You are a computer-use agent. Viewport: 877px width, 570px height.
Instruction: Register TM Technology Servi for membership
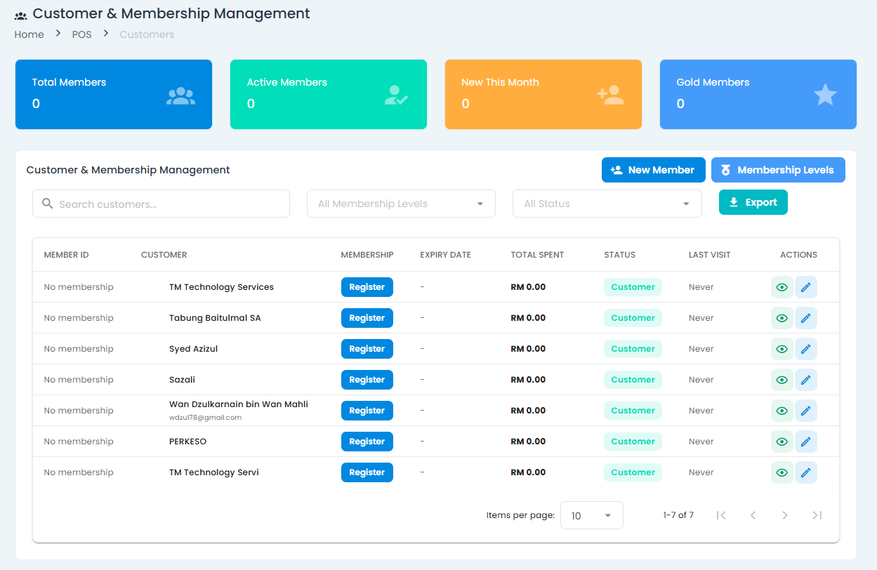(367, 472)
